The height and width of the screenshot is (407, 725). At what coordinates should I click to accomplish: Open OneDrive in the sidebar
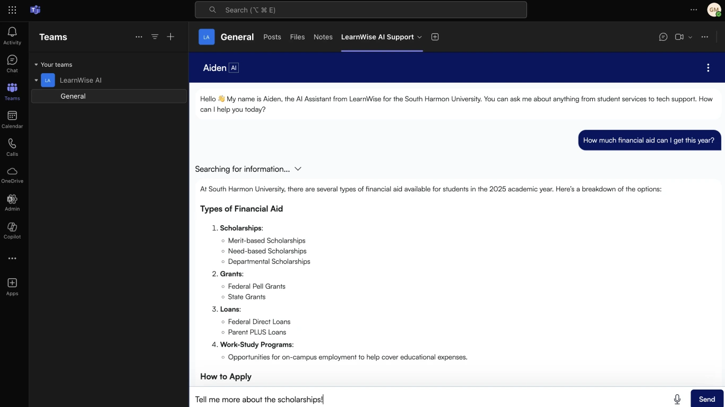(12, 174)
